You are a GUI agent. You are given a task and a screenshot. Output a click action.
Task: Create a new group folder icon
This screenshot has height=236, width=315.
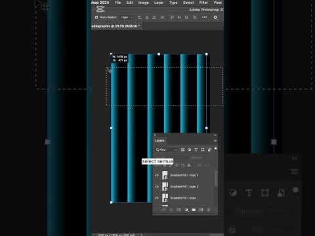pos(194,210)
